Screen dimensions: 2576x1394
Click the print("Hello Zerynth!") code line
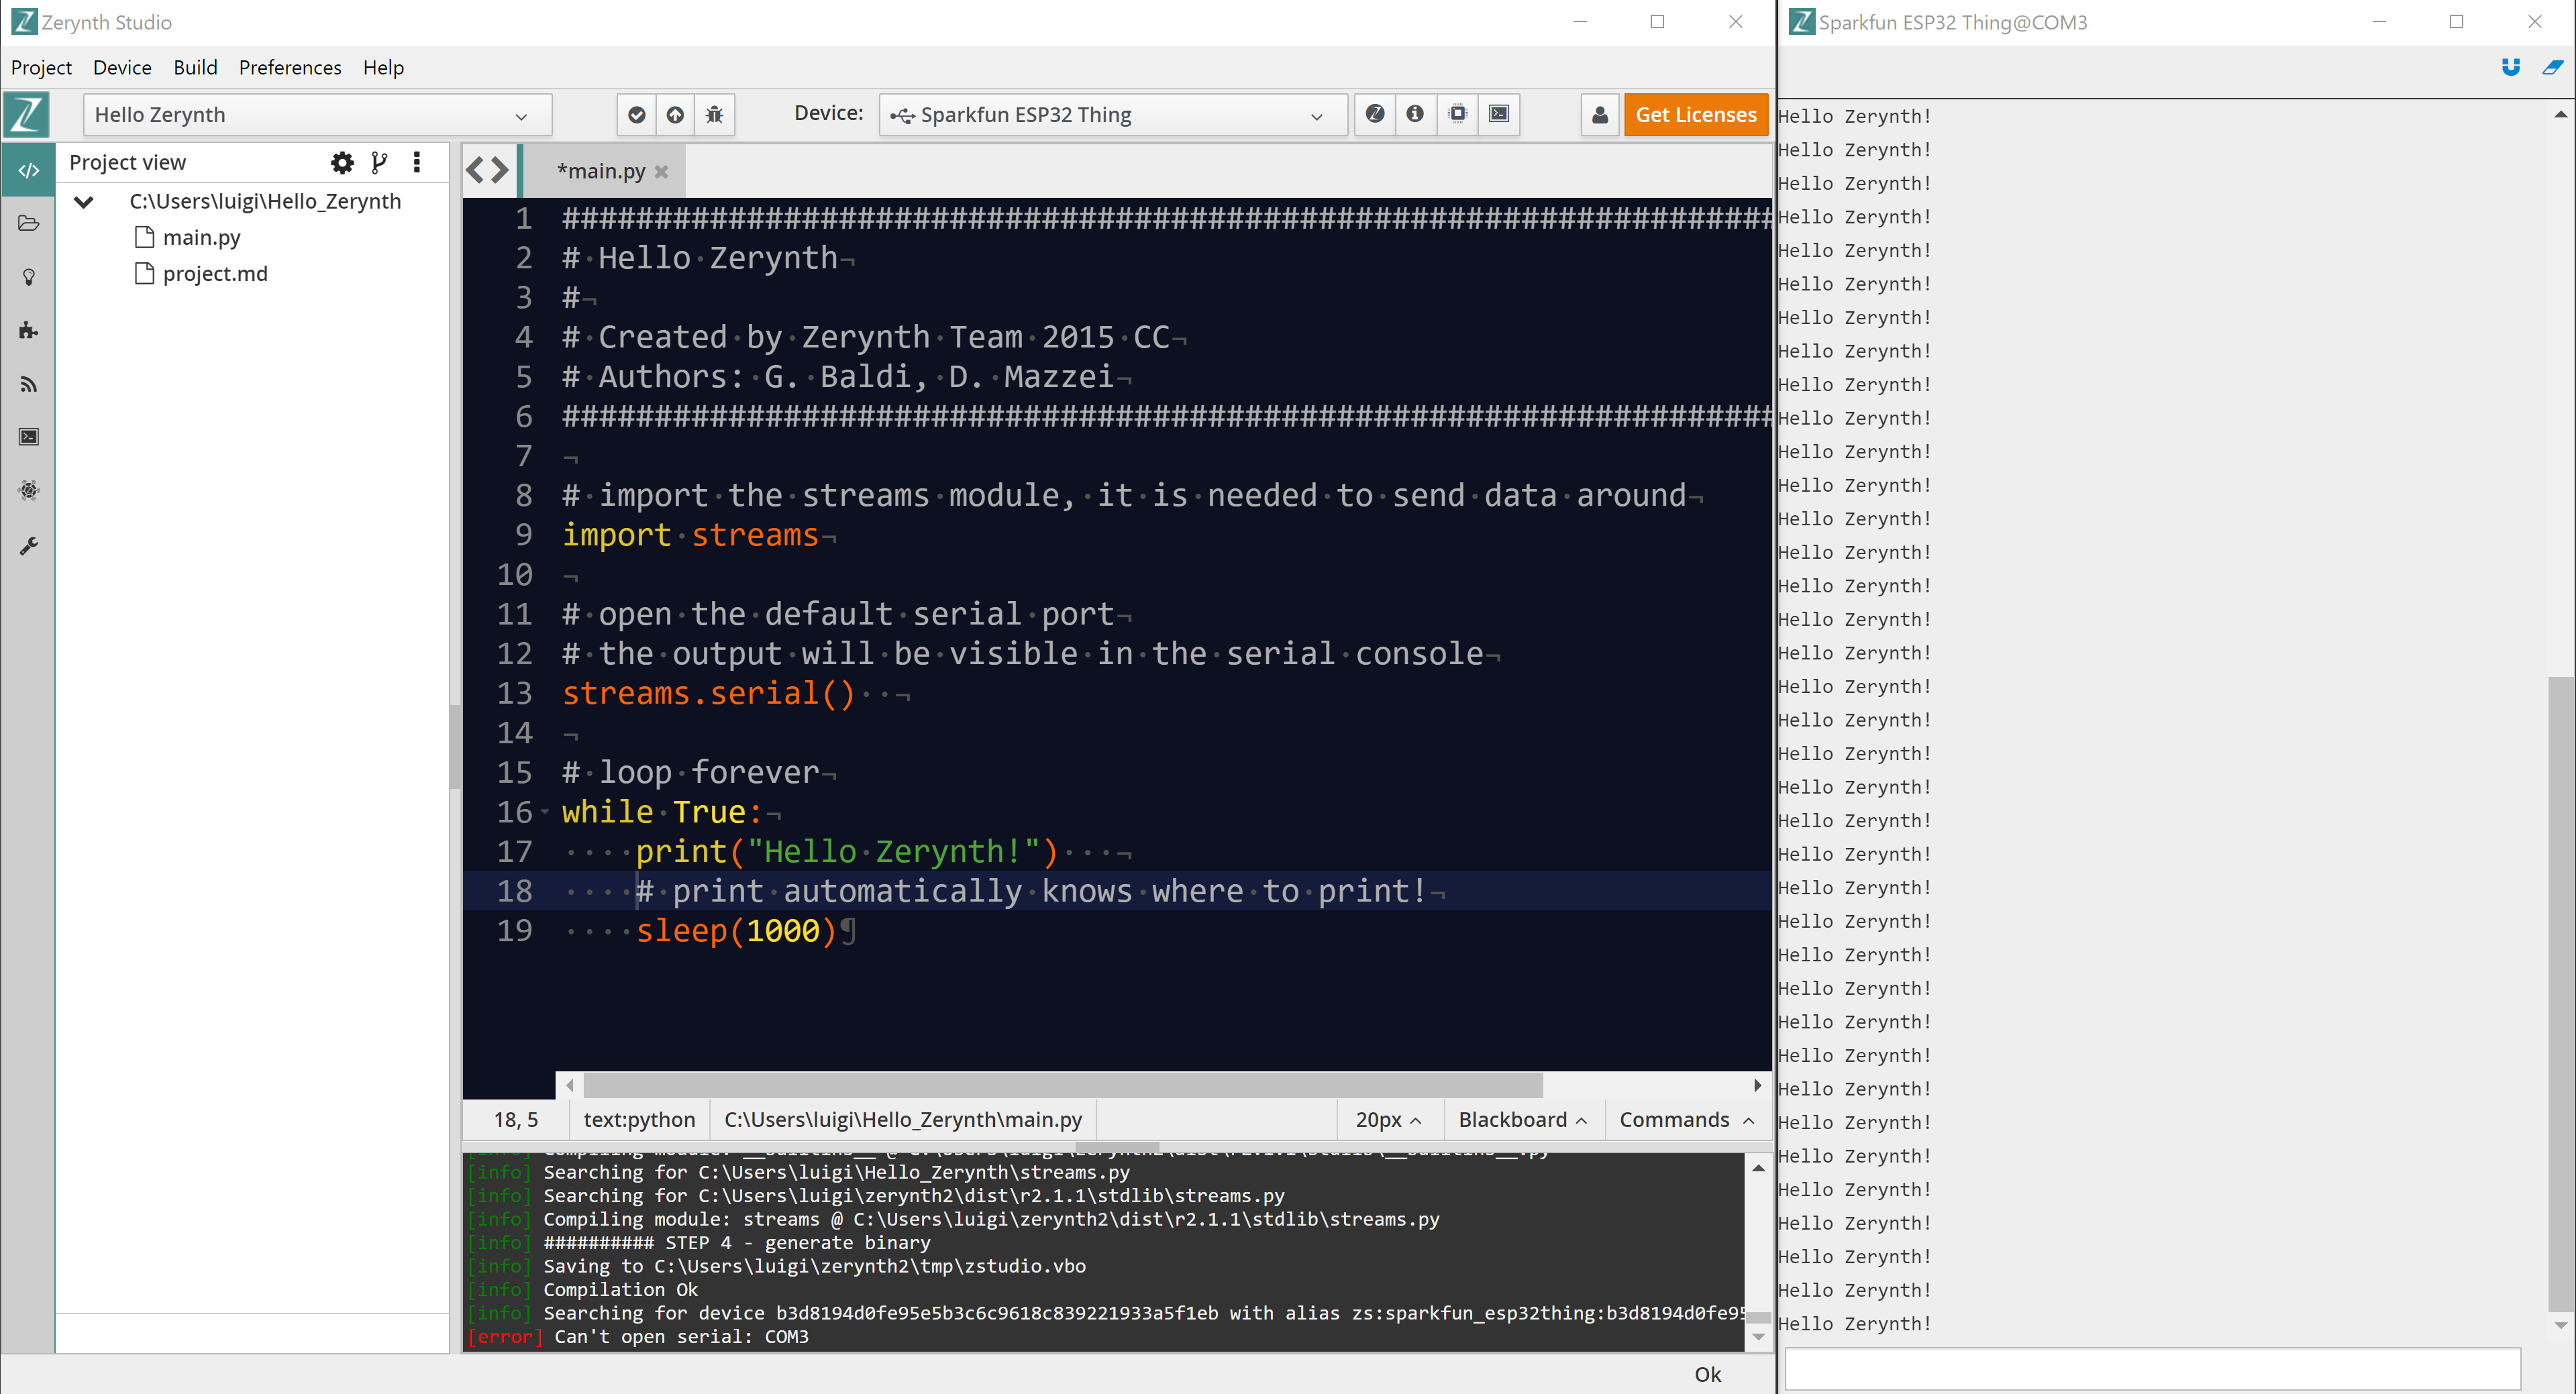846,852
